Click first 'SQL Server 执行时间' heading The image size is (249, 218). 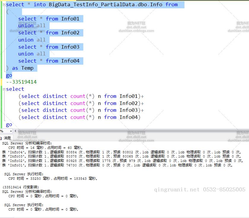(x=24, y=174)
